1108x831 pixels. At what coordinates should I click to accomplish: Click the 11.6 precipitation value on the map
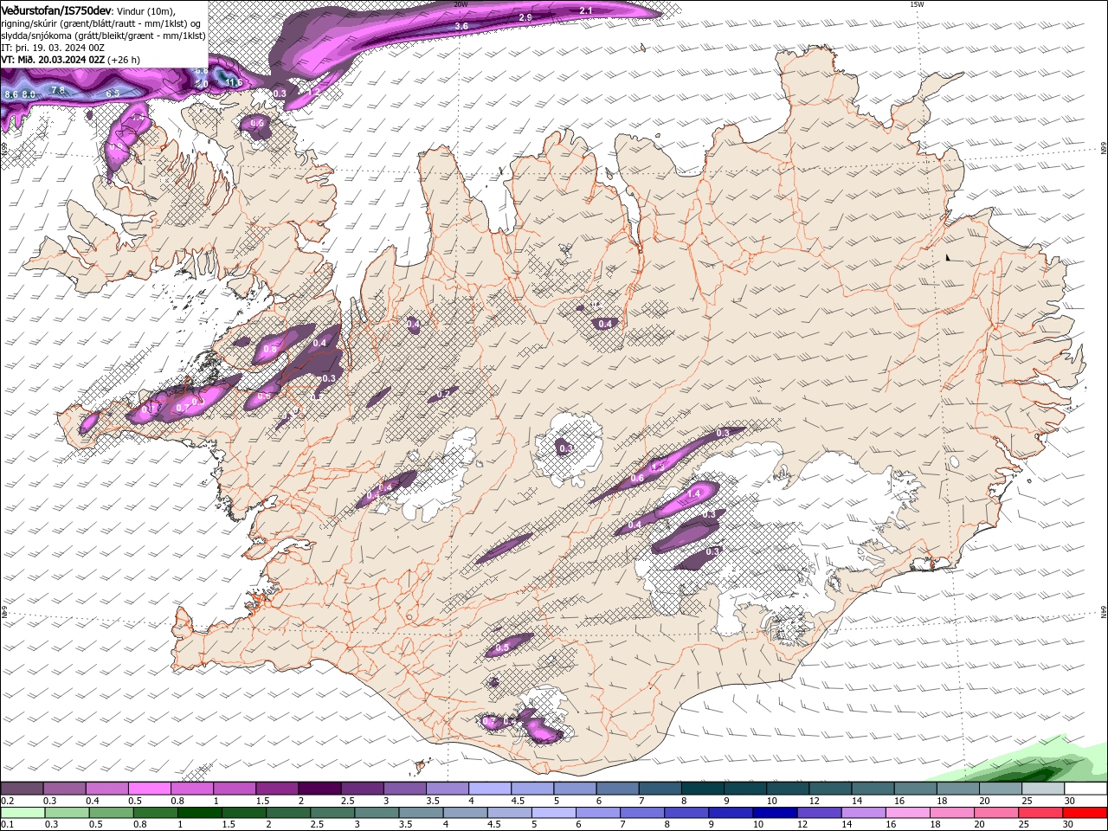click(232, 82)
